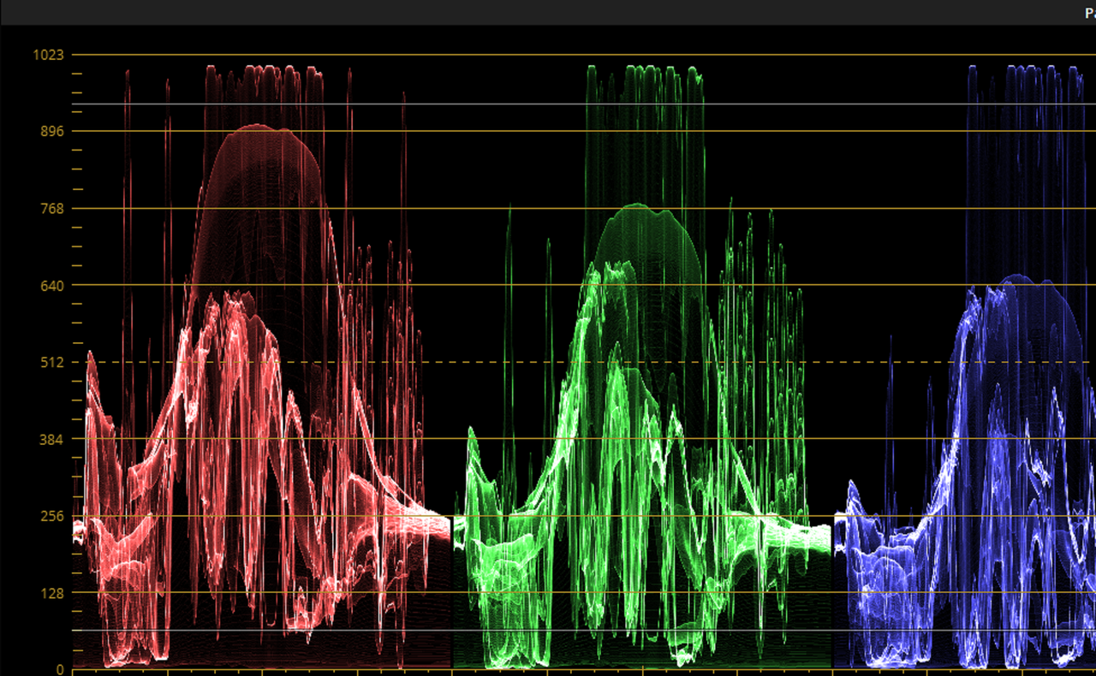This screenshot has width=1096, height=676.
Task: Click the 256 level value
Action: 51,516
